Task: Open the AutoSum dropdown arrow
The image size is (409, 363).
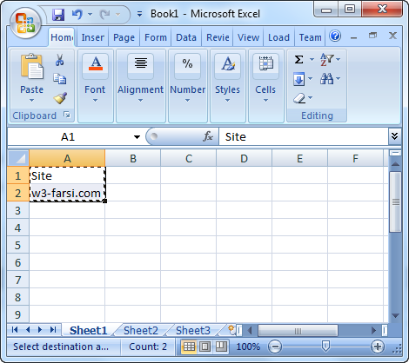Action: tap(312, 59)
